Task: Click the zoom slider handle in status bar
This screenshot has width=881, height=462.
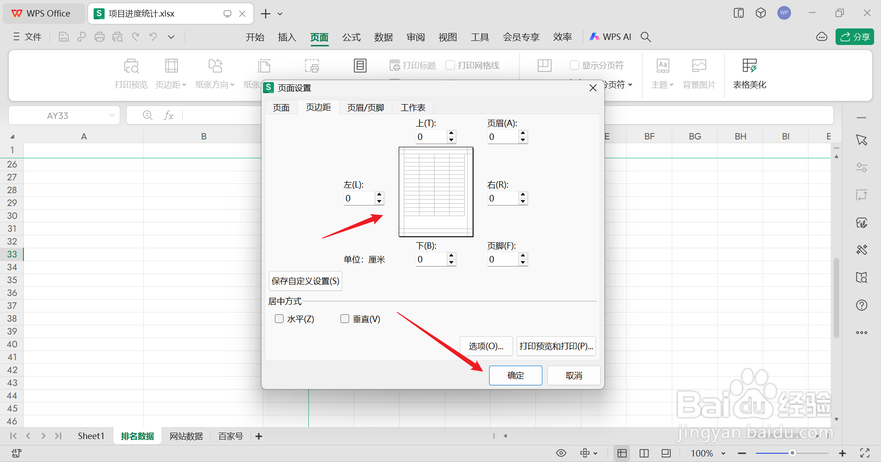Action: (792, 453)
